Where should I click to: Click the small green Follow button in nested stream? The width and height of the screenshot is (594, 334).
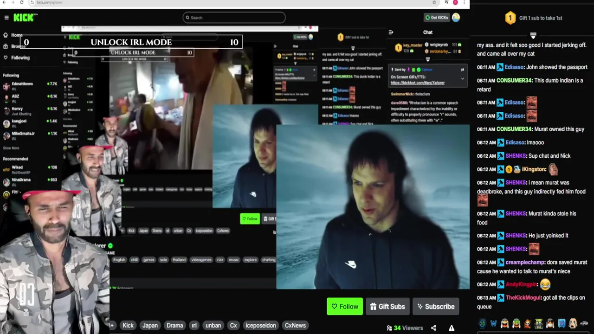click(x=250, y=218)
